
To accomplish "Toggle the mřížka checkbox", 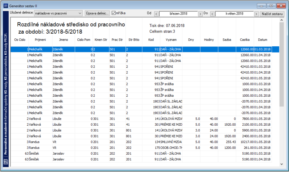I will coord(114,13).
